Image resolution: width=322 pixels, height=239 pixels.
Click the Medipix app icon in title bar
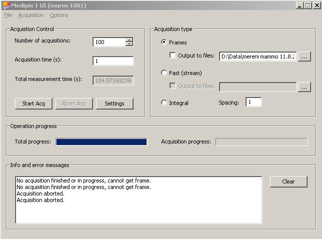(6, 5)
